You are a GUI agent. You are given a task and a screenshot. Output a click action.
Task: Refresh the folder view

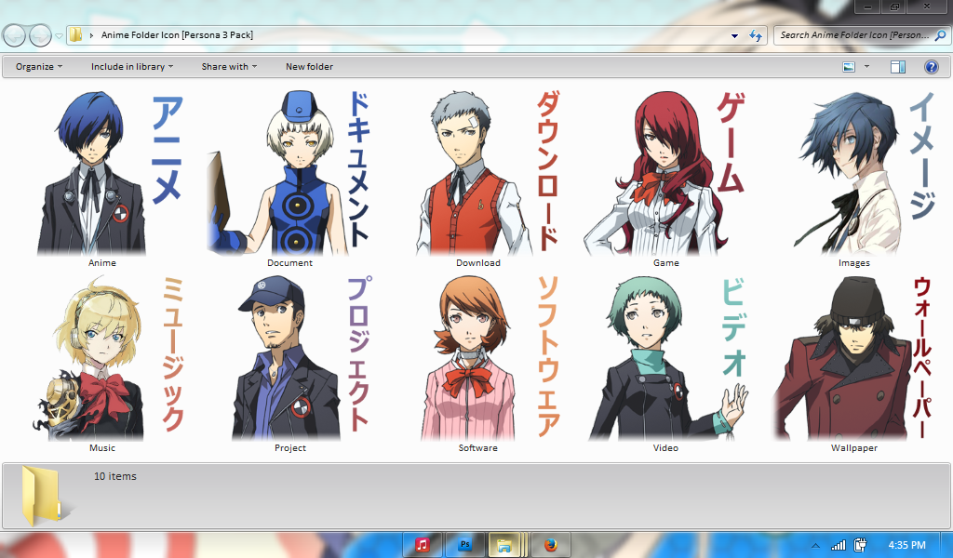[x=756, y=36]
